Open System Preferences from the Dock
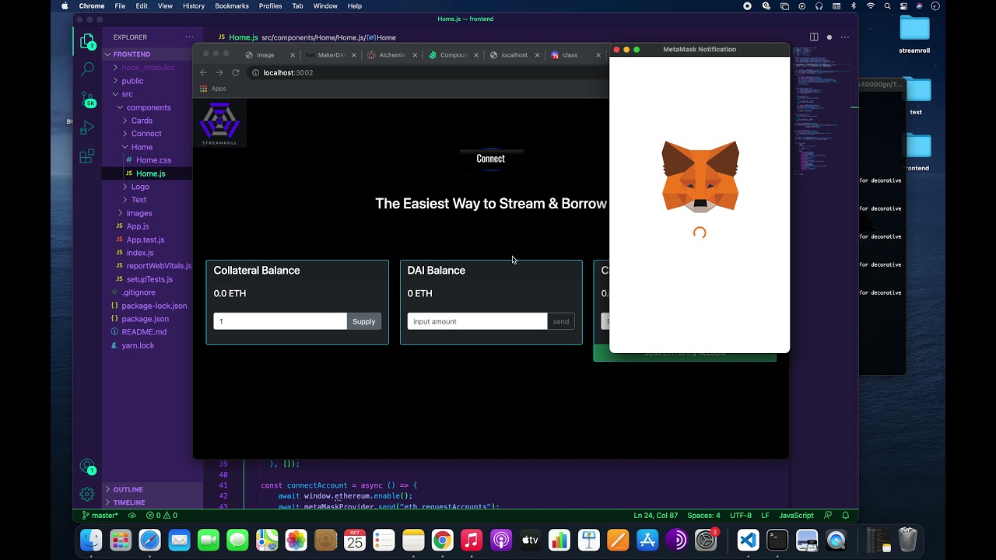 [705, 540]
